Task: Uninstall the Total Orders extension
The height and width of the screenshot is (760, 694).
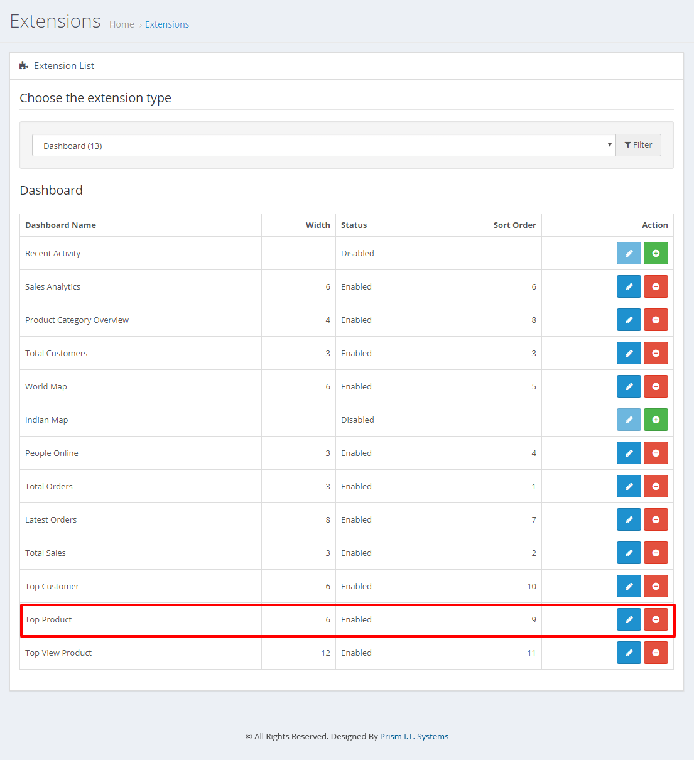Action: pyautogui.click(x=656, y=486)
